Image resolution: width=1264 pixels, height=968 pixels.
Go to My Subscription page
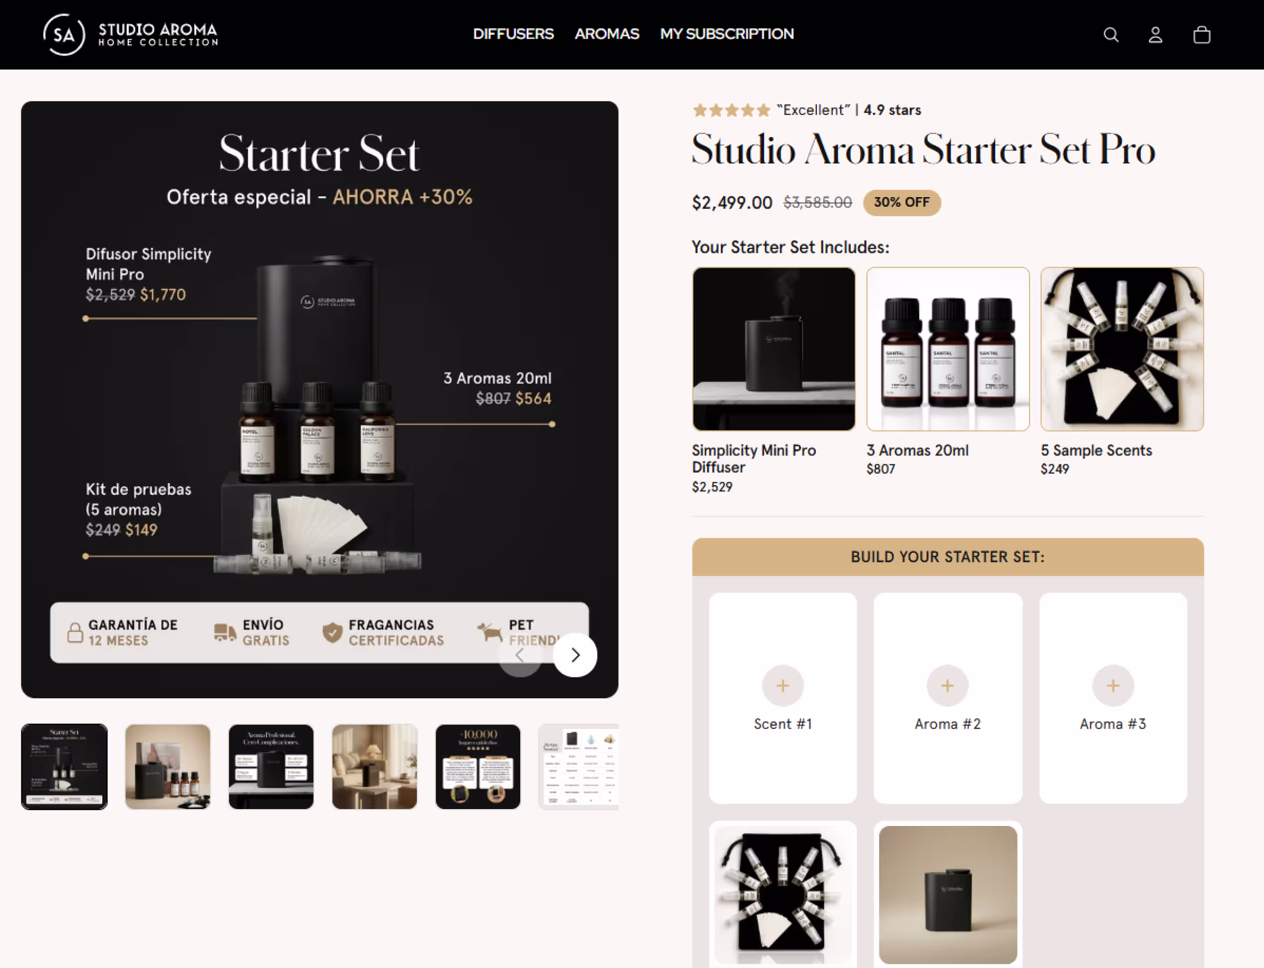[x=726, y=34]
